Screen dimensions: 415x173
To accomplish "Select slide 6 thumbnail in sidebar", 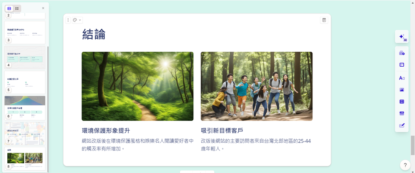I will tap(25, 108).
